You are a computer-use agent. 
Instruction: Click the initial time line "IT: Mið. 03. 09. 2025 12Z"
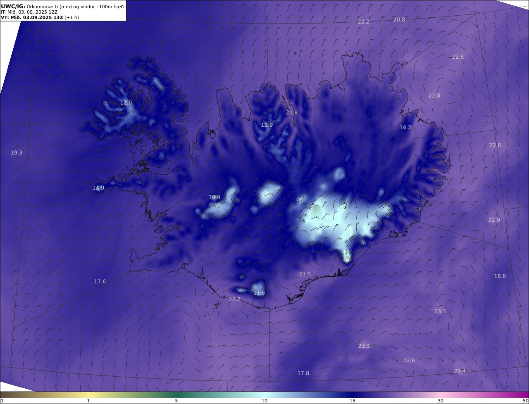tap(29, 12)
